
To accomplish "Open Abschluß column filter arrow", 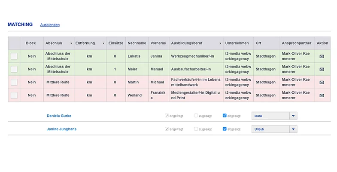I will click(x=71, y=43).
